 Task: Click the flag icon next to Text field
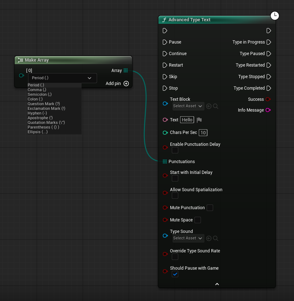[x=199, y=120]
